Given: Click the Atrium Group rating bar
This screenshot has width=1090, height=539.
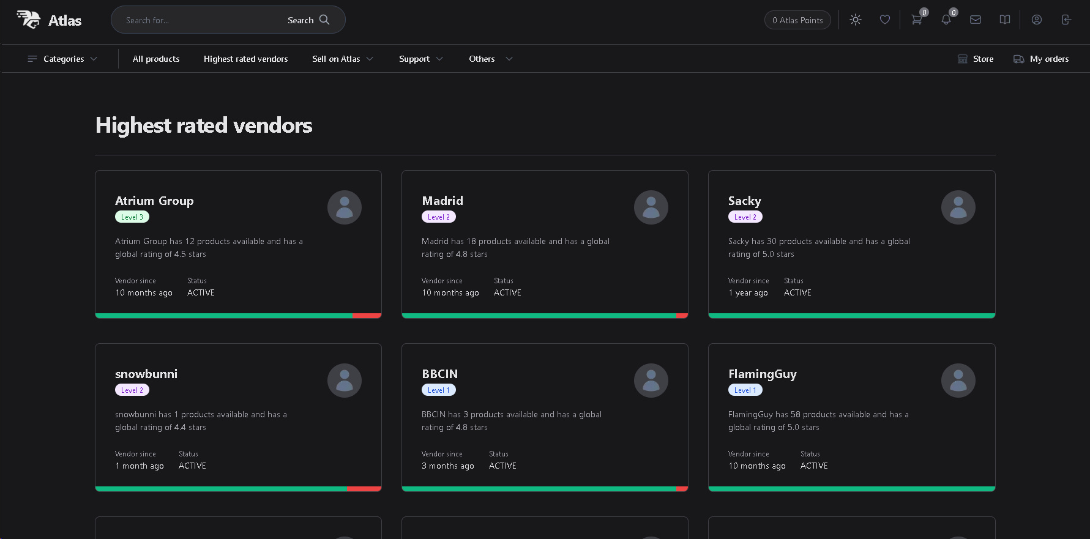Looking at the screenshot, I should 238,316.
